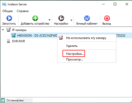Viewport: 132px width, 103px height.
Task: Minimize the Ivideon Server window
Action: [x=103, y=4]
